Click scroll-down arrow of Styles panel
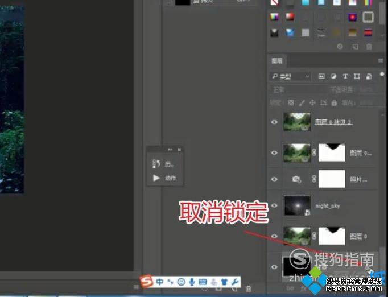 click(x=382, y=35)
